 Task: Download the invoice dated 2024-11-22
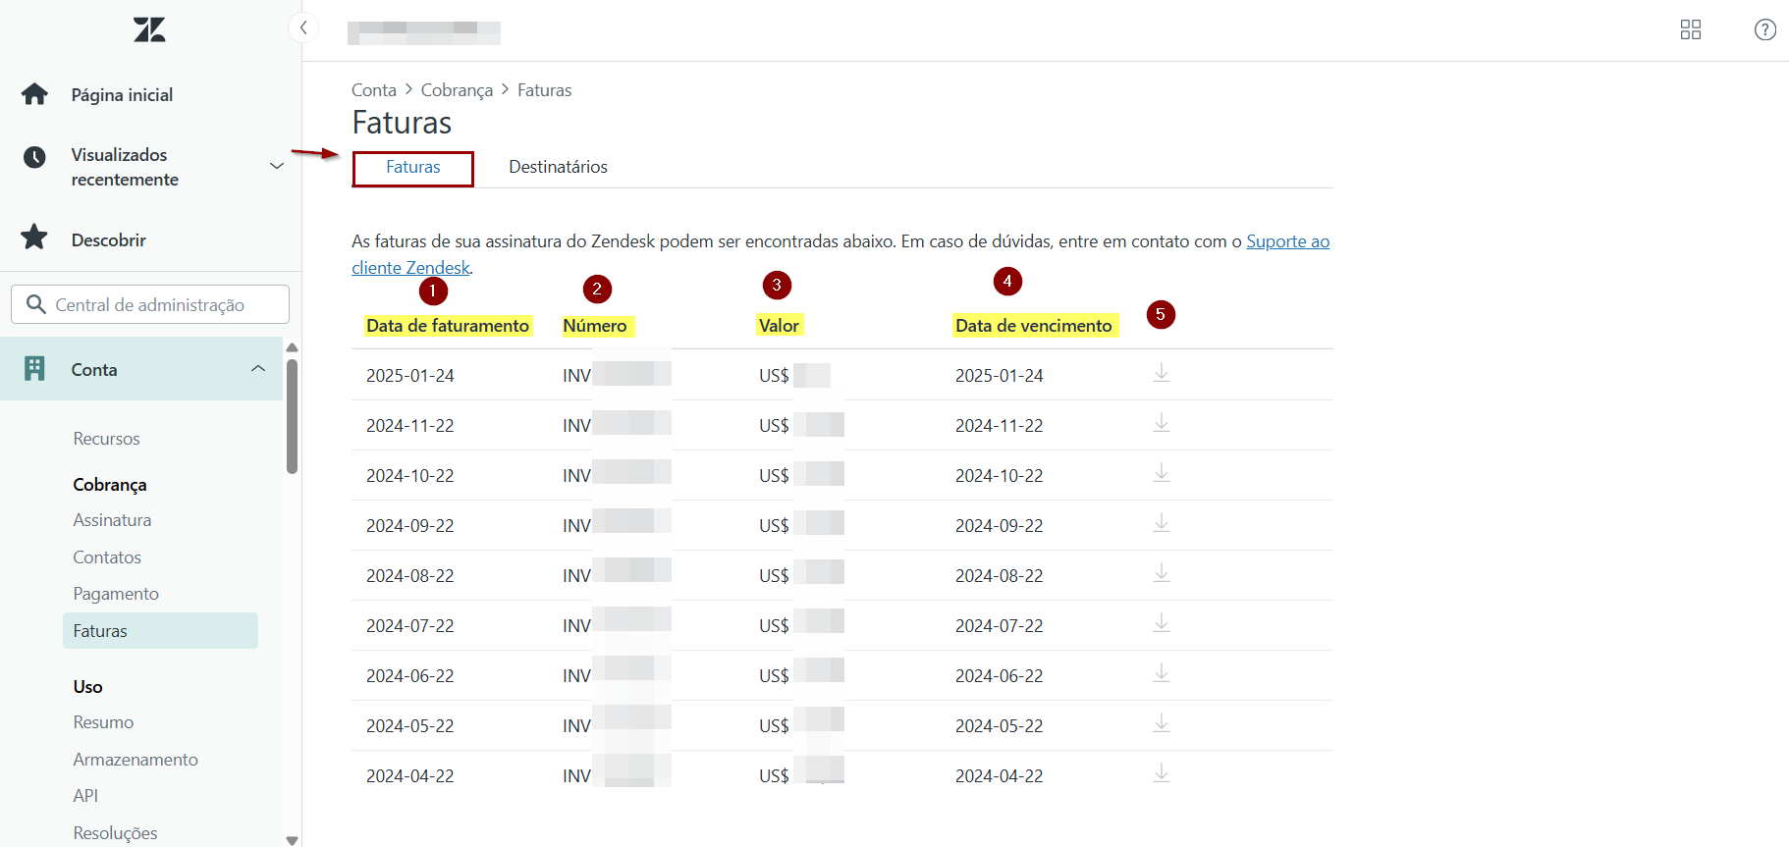pos(1161,424)
